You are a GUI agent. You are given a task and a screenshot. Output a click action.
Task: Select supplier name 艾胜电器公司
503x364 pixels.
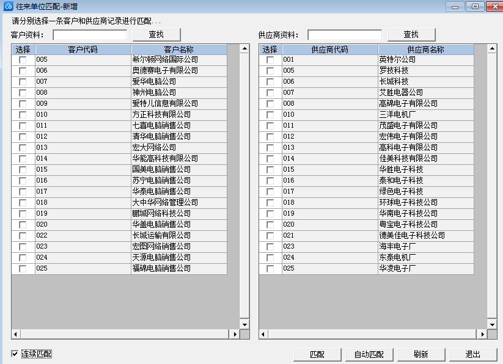(402, 93)
